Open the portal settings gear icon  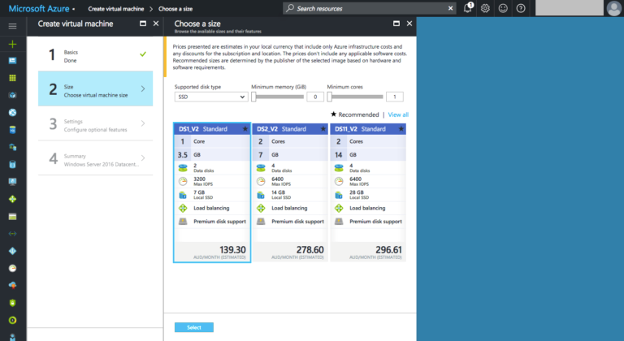(485, 8)
